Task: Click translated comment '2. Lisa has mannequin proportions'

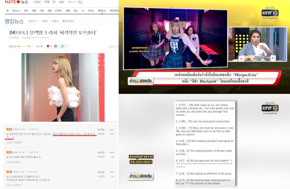Action: tap(203, 121)
